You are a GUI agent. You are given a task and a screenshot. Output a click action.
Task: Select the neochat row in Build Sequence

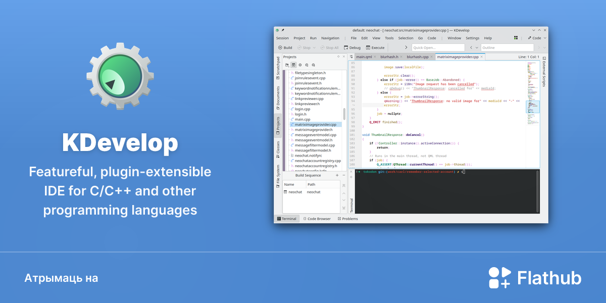coord(311,192)
